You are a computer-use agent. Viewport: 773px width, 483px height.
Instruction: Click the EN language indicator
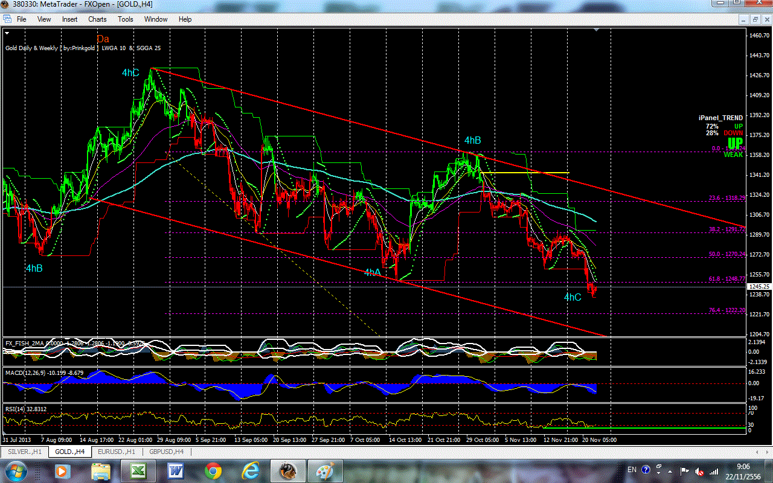(632, 470)
